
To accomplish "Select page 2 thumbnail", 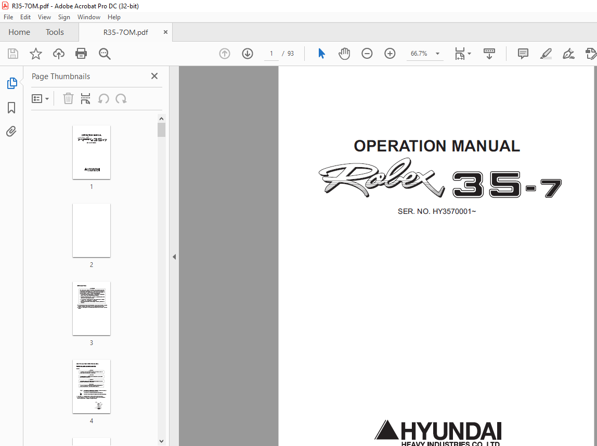I will 92,231.
